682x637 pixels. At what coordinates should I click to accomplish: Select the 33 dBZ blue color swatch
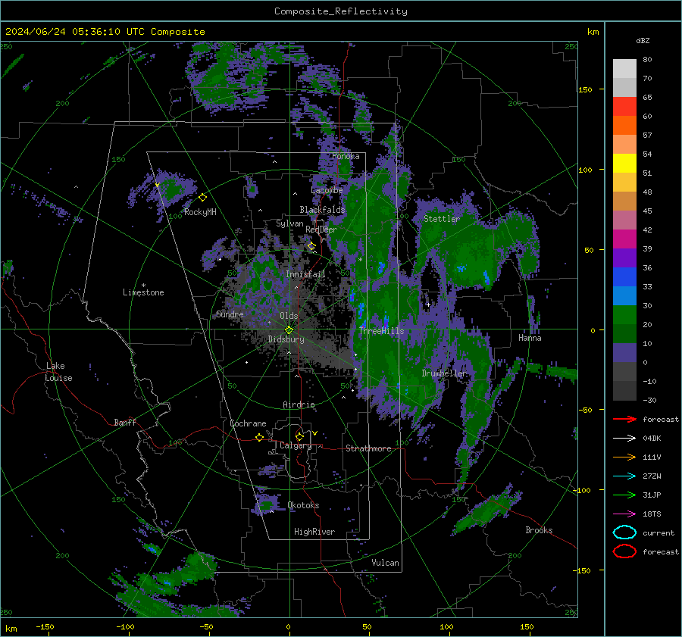[624, 276]
